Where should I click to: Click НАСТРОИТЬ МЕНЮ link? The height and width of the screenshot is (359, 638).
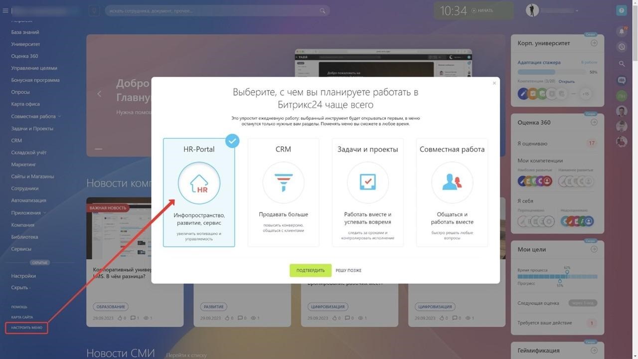coord(27,328)
